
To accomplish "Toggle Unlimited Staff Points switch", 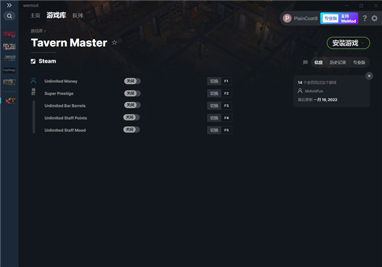I will [x=131, y=117].
